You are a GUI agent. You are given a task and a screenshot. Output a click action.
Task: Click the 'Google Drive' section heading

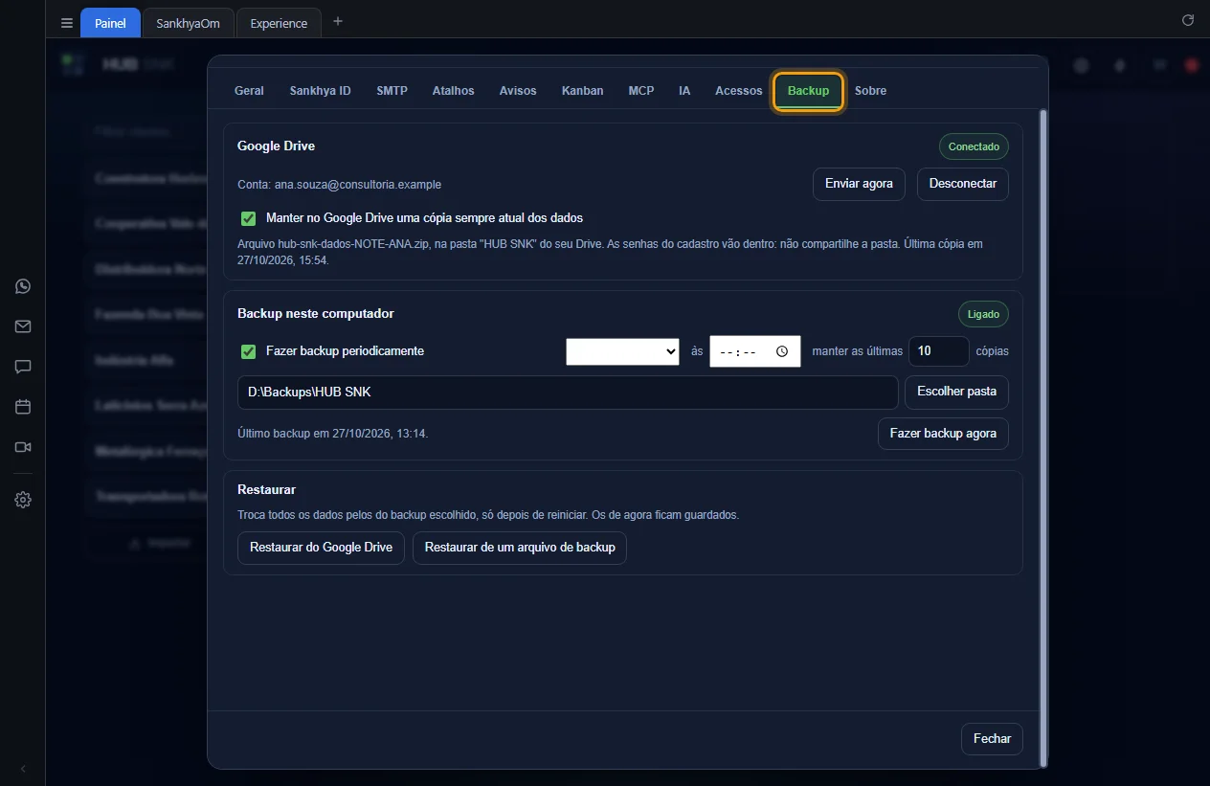click(276, 146)
